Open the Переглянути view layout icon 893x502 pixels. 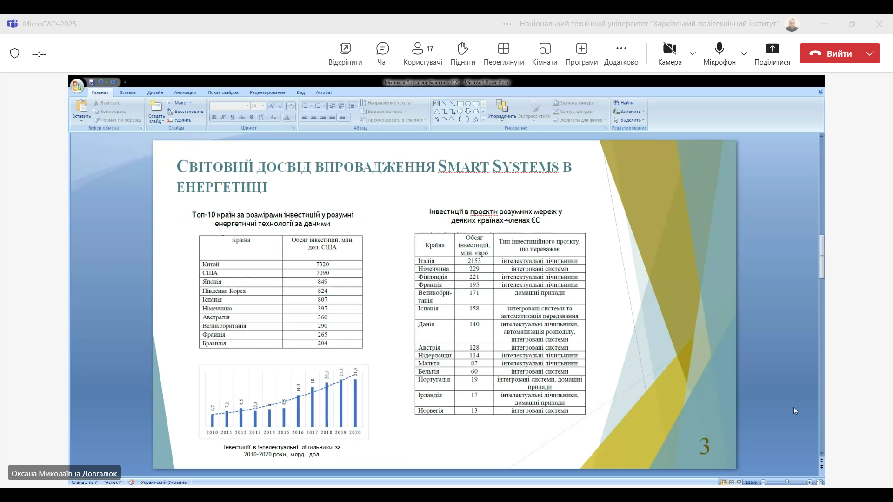tap(503, 49)
